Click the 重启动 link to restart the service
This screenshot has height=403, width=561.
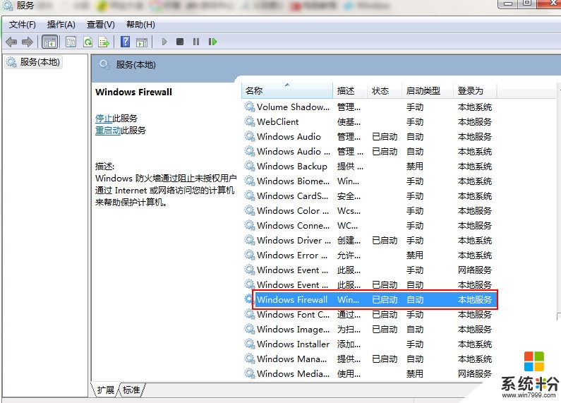[x=108, y=131]
